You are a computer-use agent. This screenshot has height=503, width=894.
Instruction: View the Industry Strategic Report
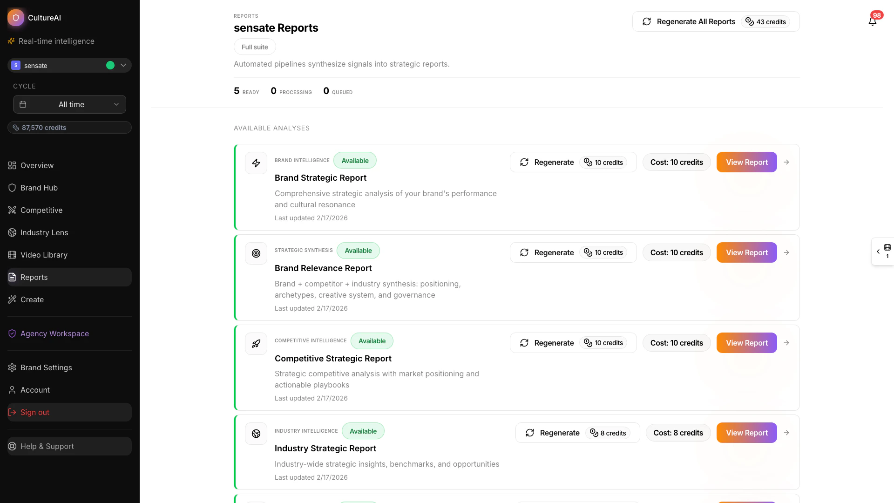[x=747, y=433]
